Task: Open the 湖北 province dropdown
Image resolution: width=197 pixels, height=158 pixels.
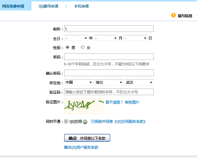Action: (x=109, y=82)
